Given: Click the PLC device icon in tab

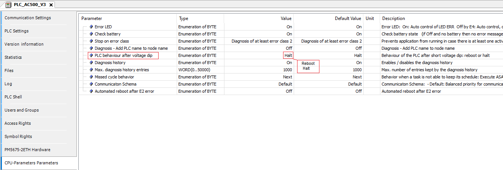Looking at the screenshot, I should (x=8, y=5).
